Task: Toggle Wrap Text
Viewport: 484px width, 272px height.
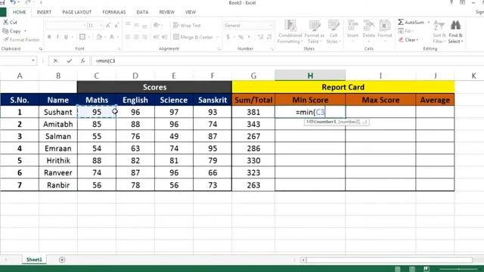Action: [x=187, y=26]
